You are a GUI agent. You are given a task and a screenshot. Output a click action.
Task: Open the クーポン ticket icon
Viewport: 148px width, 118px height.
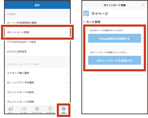(24, 109)
